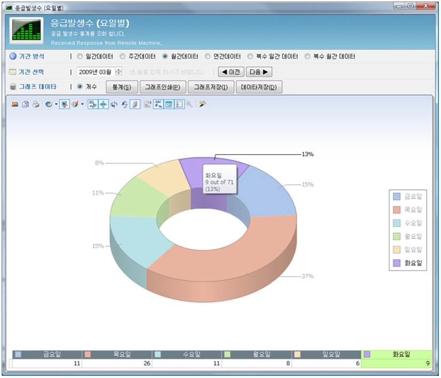Click the 37% slice label
The image size is (441, 378).
point(307,276)
